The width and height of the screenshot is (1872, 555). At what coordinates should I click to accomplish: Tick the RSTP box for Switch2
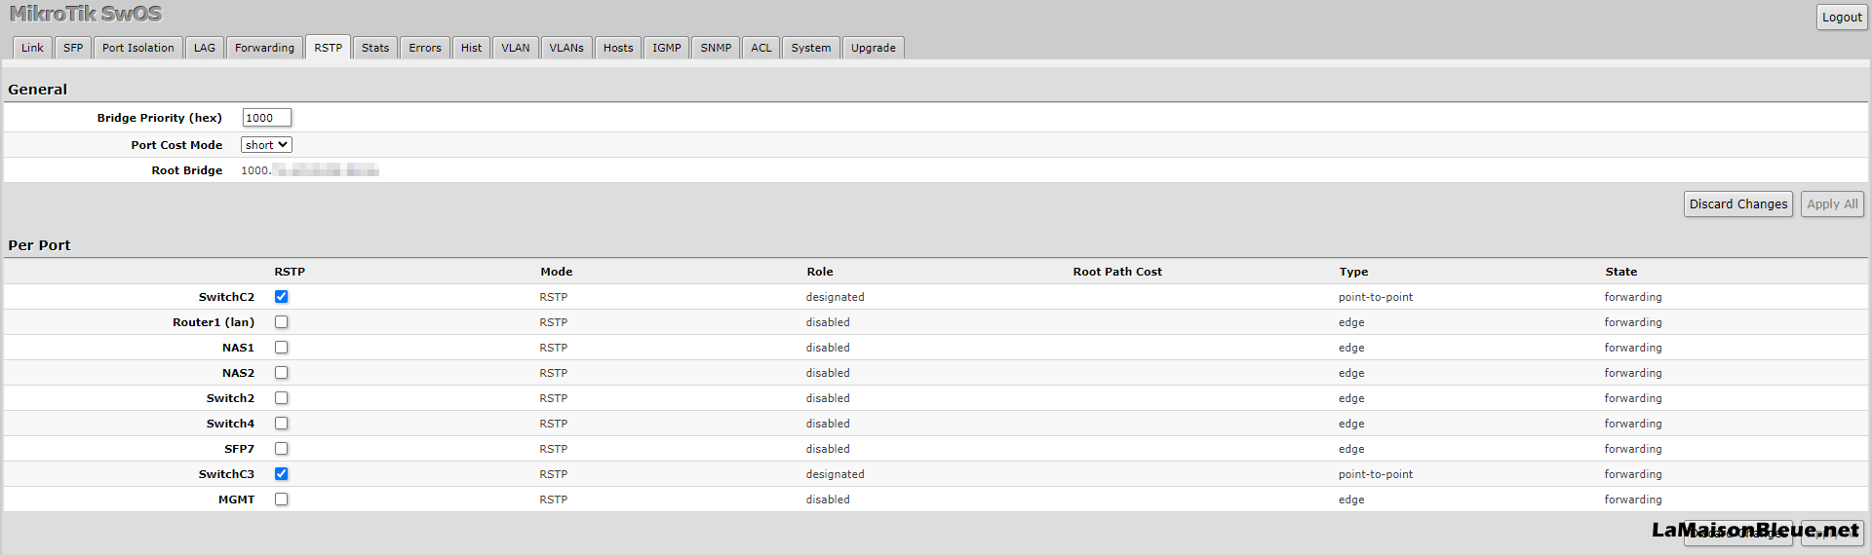tap(281, 398)
